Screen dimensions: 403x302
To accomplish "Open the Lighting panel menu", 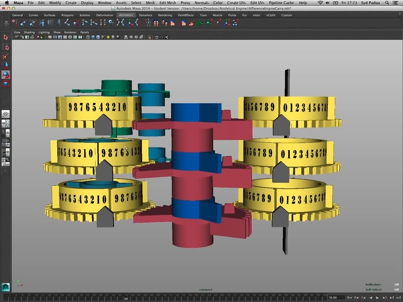I will [44, 32].
